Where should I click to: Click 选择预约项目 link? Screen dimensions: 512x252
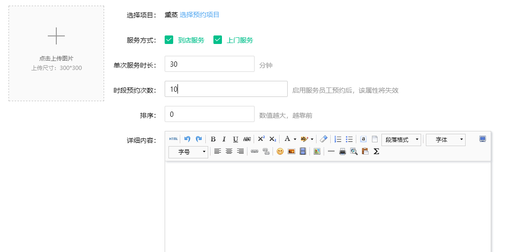[200, 15]
